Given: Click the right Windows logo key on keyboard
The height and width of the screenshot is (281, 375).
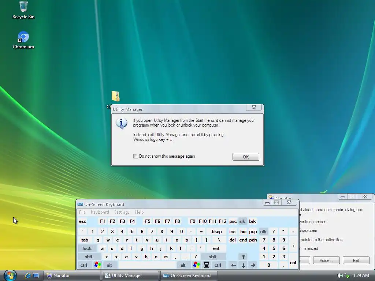Looking at the screenshot, I should (x=196, y=265).
